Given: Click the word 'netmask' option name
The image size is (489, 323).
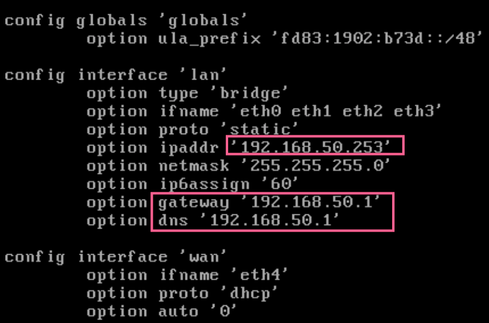Looking at the screenshot, I should [194, 166].
